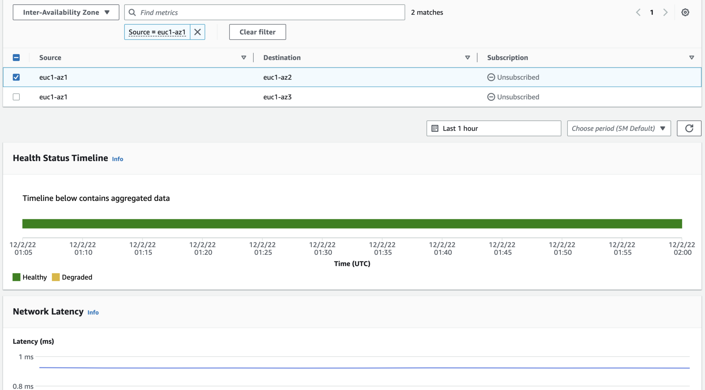Open the Inter-Availability Zone dropdown
Screen dimensions: 705x390
point(66,12)
